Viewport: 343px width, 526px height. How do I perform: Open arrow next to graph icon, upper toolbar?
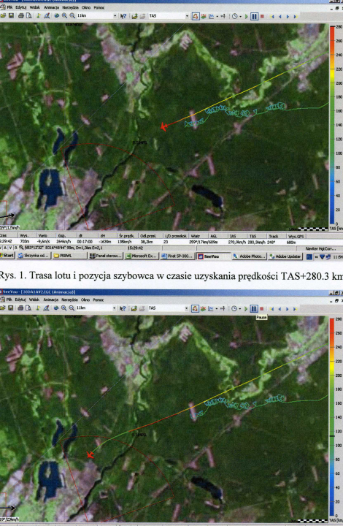(x=217, y=16)
